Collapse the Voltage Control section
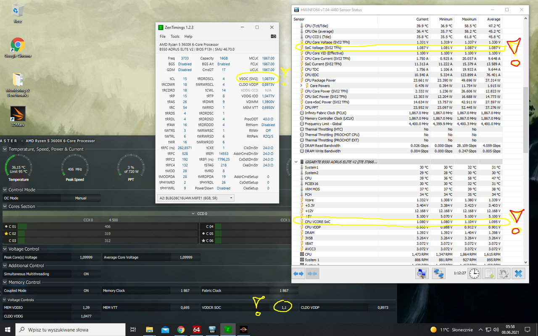The image size is (538, 336). click(x=5, y=249)
